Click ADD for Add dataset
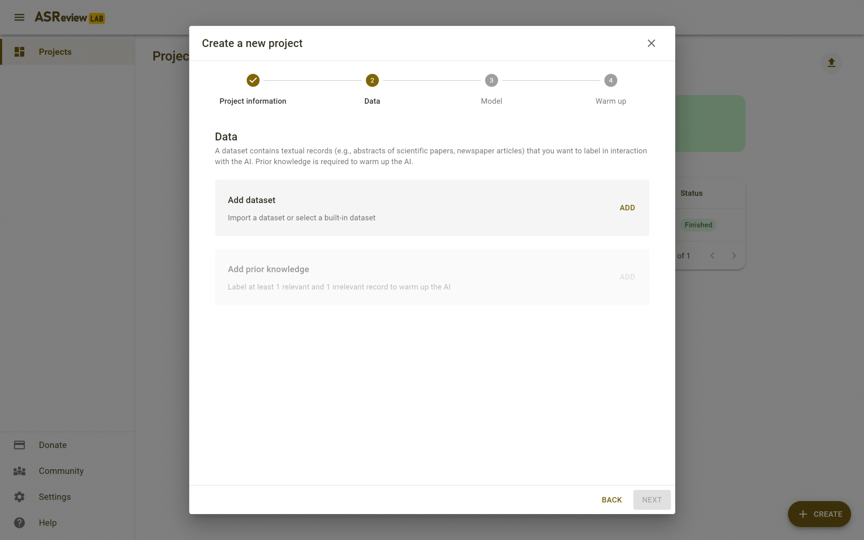 [627, 208]
